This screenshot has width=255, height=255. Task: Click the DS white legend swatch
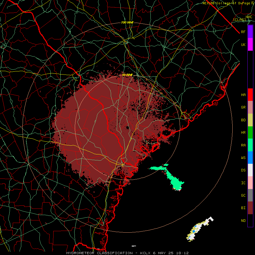(250, 170)
